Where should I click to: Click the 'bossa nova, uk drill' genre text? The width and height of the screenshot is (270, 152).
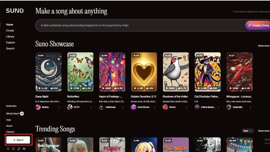pos(143,102)
